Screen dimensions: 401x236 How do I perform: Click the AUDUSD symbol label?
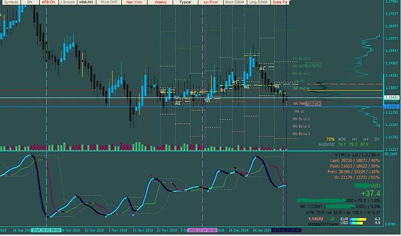pos(327,145)
